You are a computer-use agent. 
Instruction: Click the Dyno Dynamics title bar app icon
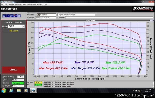click(x=2, y=2)
